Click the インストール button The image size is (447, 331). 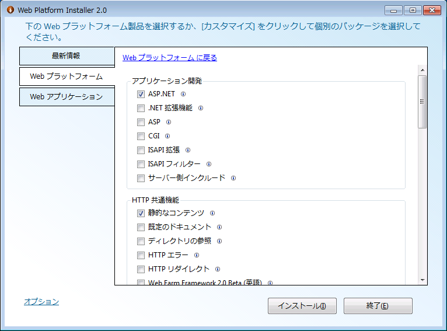click(x=302, y=306)
